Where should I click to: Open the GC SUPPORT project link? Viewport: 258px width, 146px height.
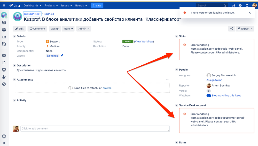[32, 14]
